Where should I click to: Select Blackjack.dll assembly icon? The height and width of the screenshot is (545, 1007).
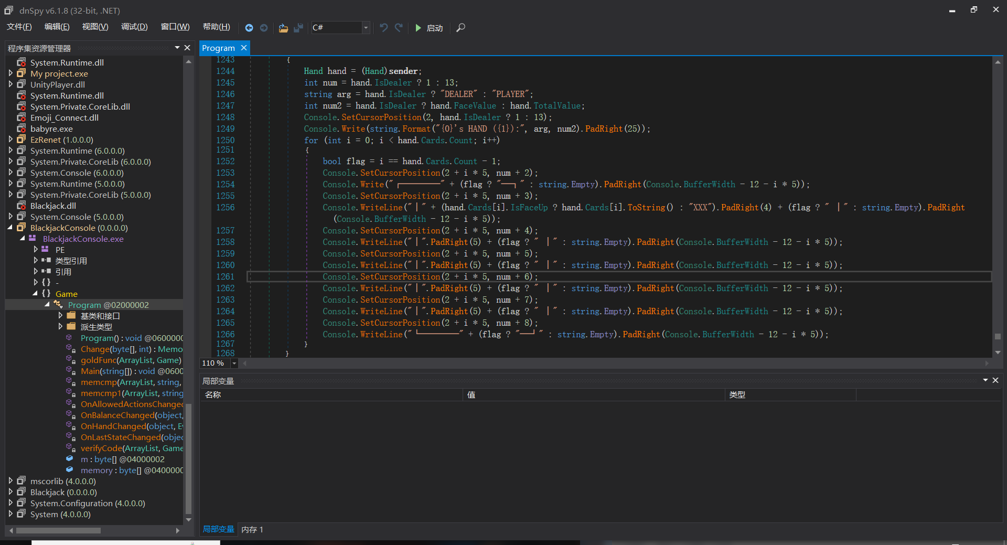pos(21,206)
